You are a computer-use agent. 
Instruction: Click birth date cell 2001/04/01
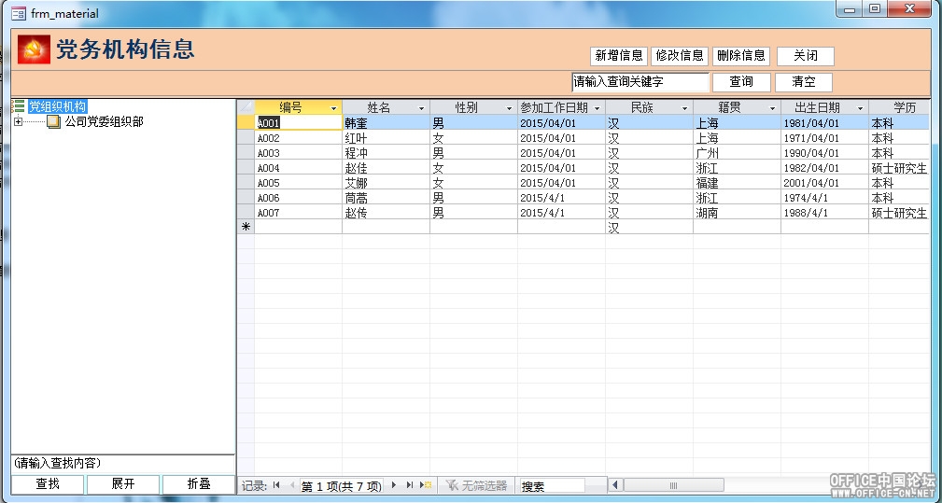click(825, 183)
